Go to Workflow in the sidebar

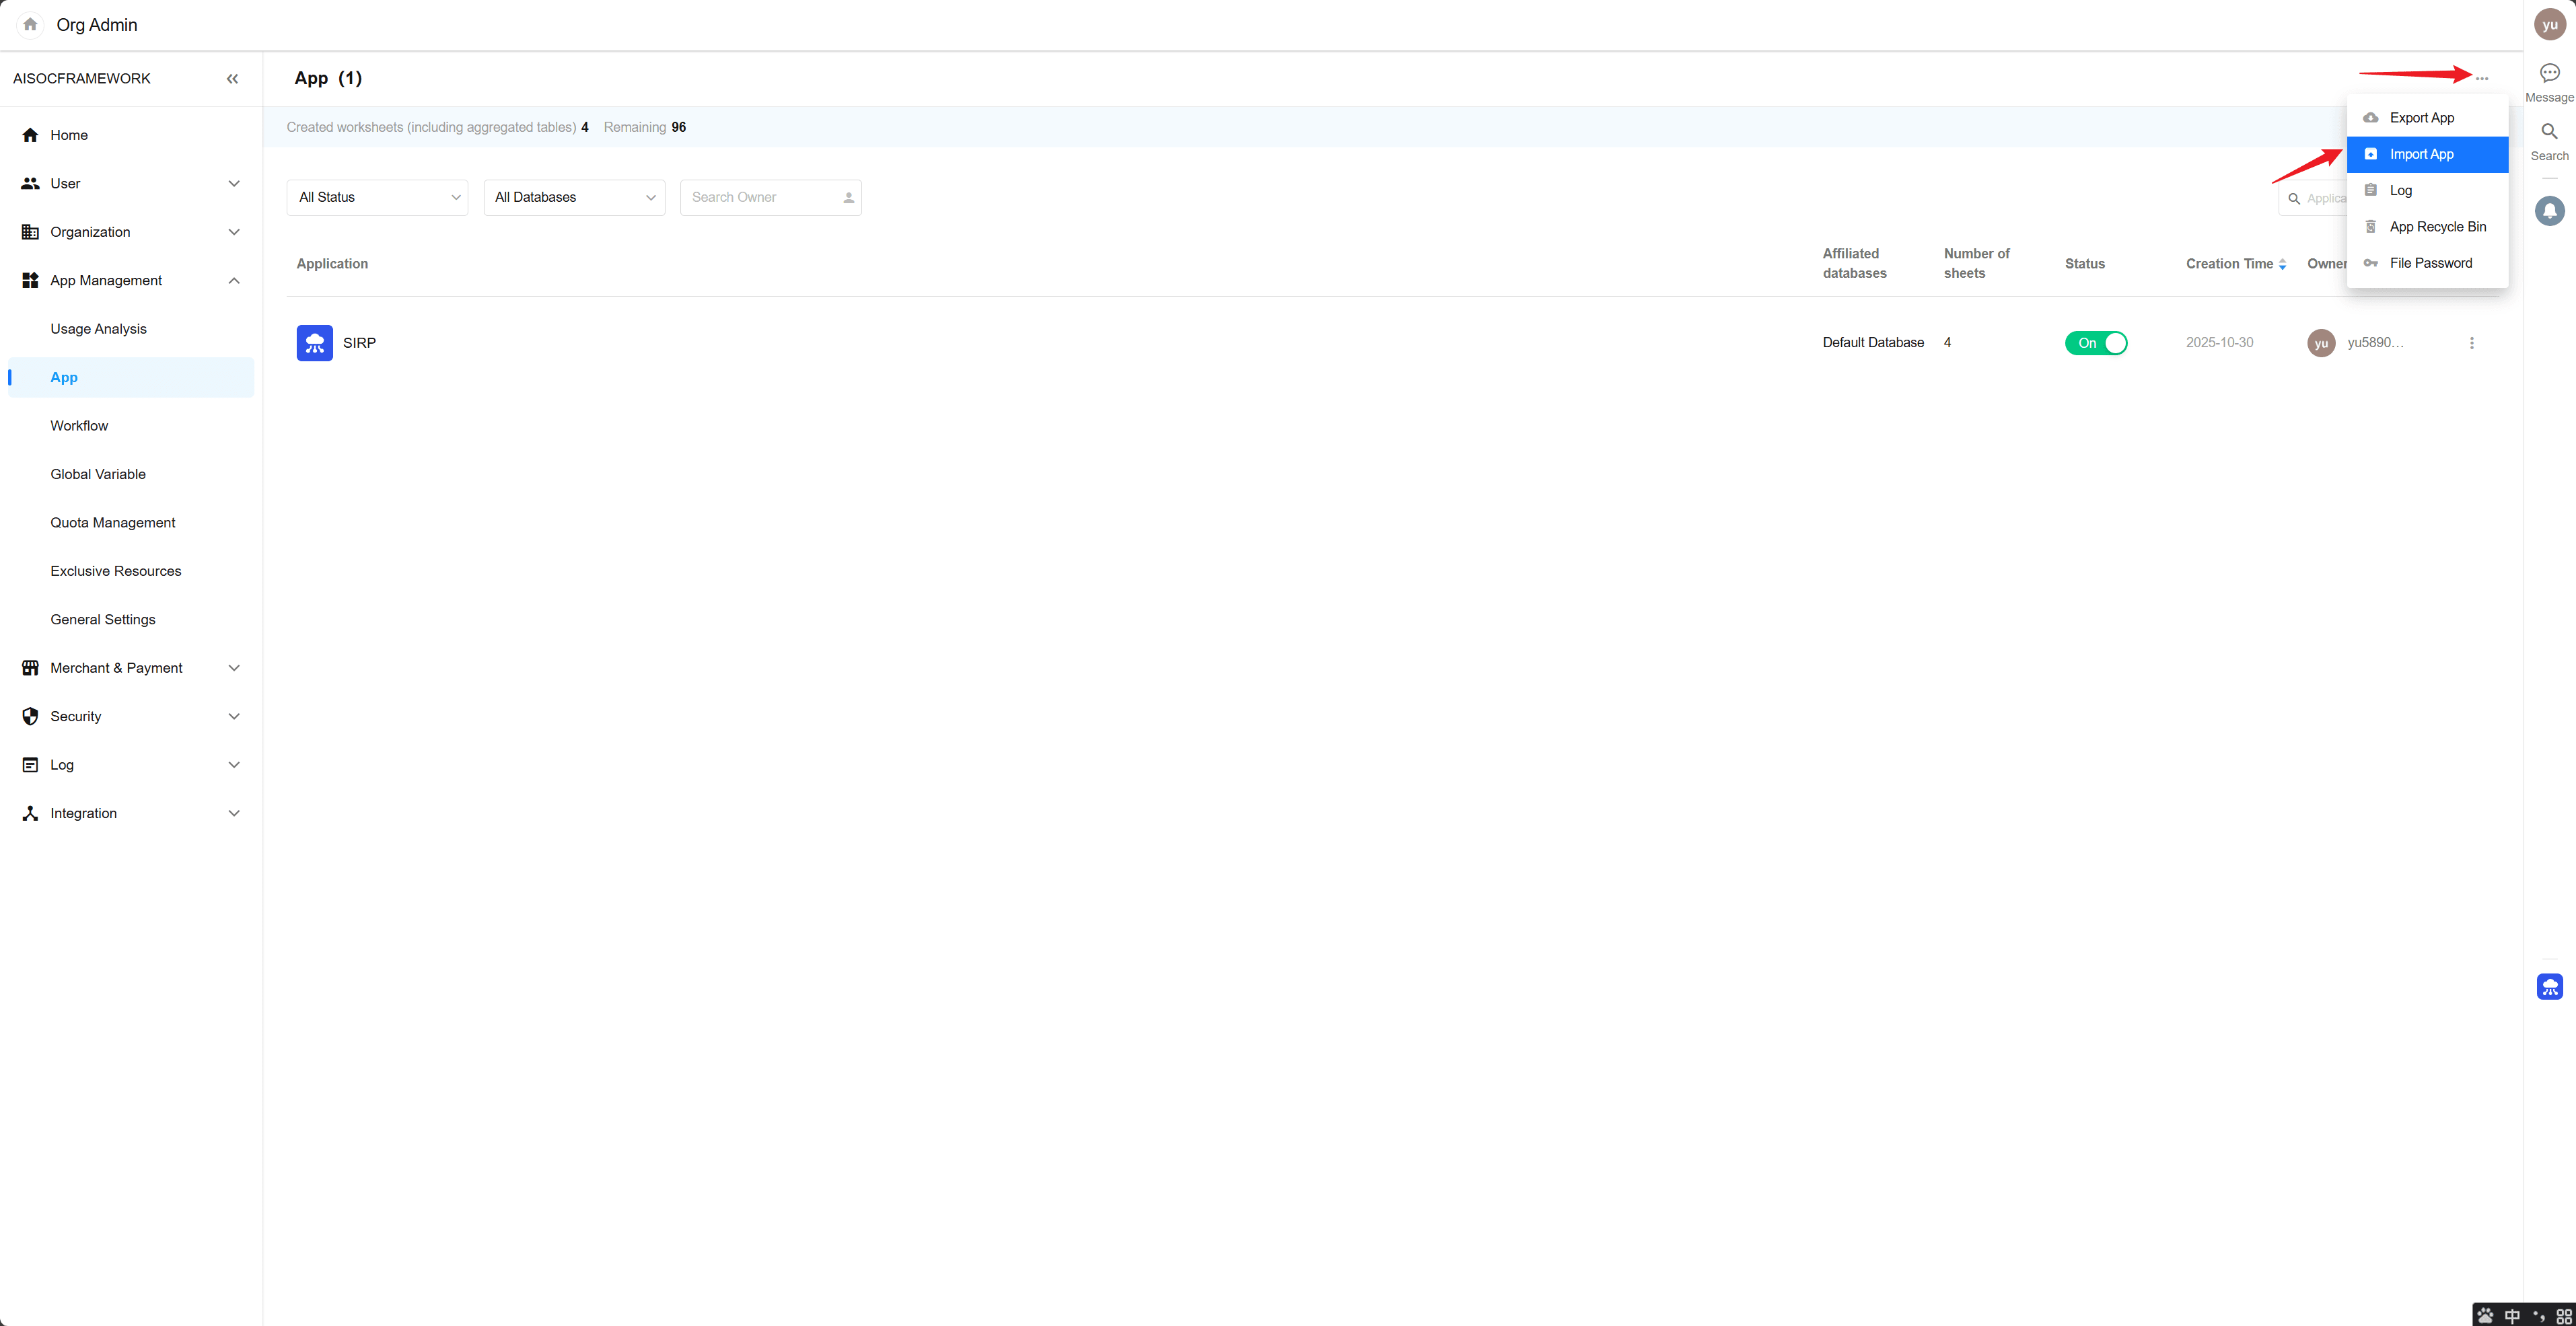(x=79, y=426)
